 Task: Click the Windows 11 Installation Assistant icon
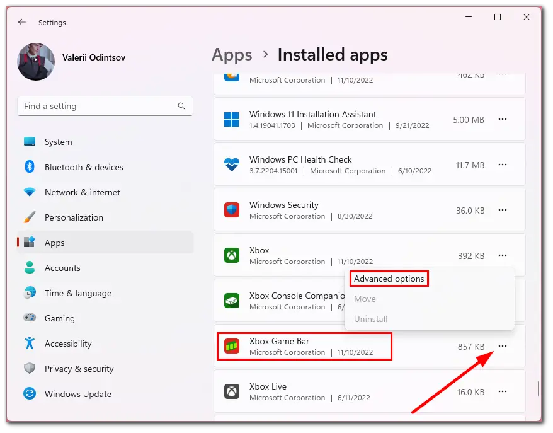(x=232, y=119)
